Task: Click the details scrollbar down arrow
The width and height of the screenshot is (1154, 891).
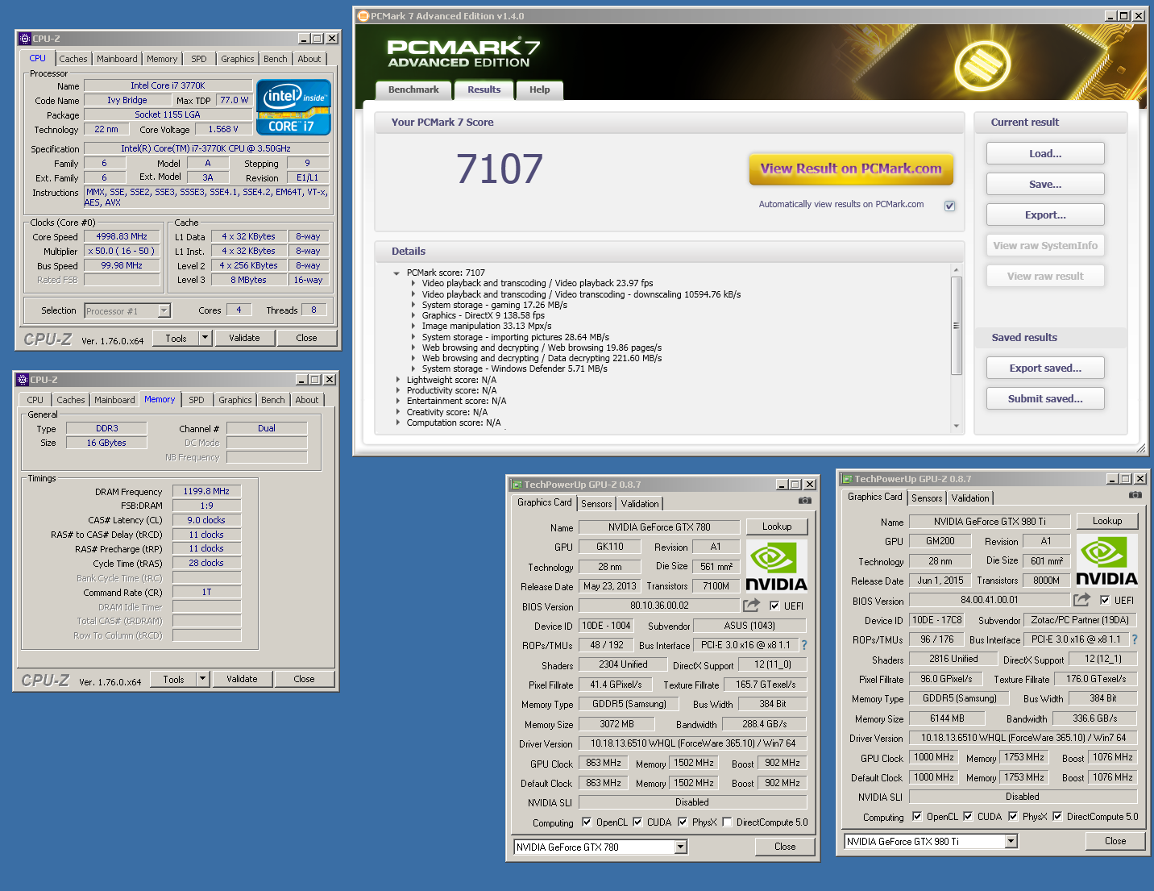Action: [x=957, y=426]
